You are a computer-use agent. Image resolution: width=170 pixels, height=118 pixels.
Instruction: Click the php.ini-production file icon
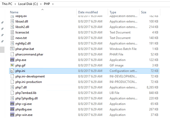pos(12,82)
